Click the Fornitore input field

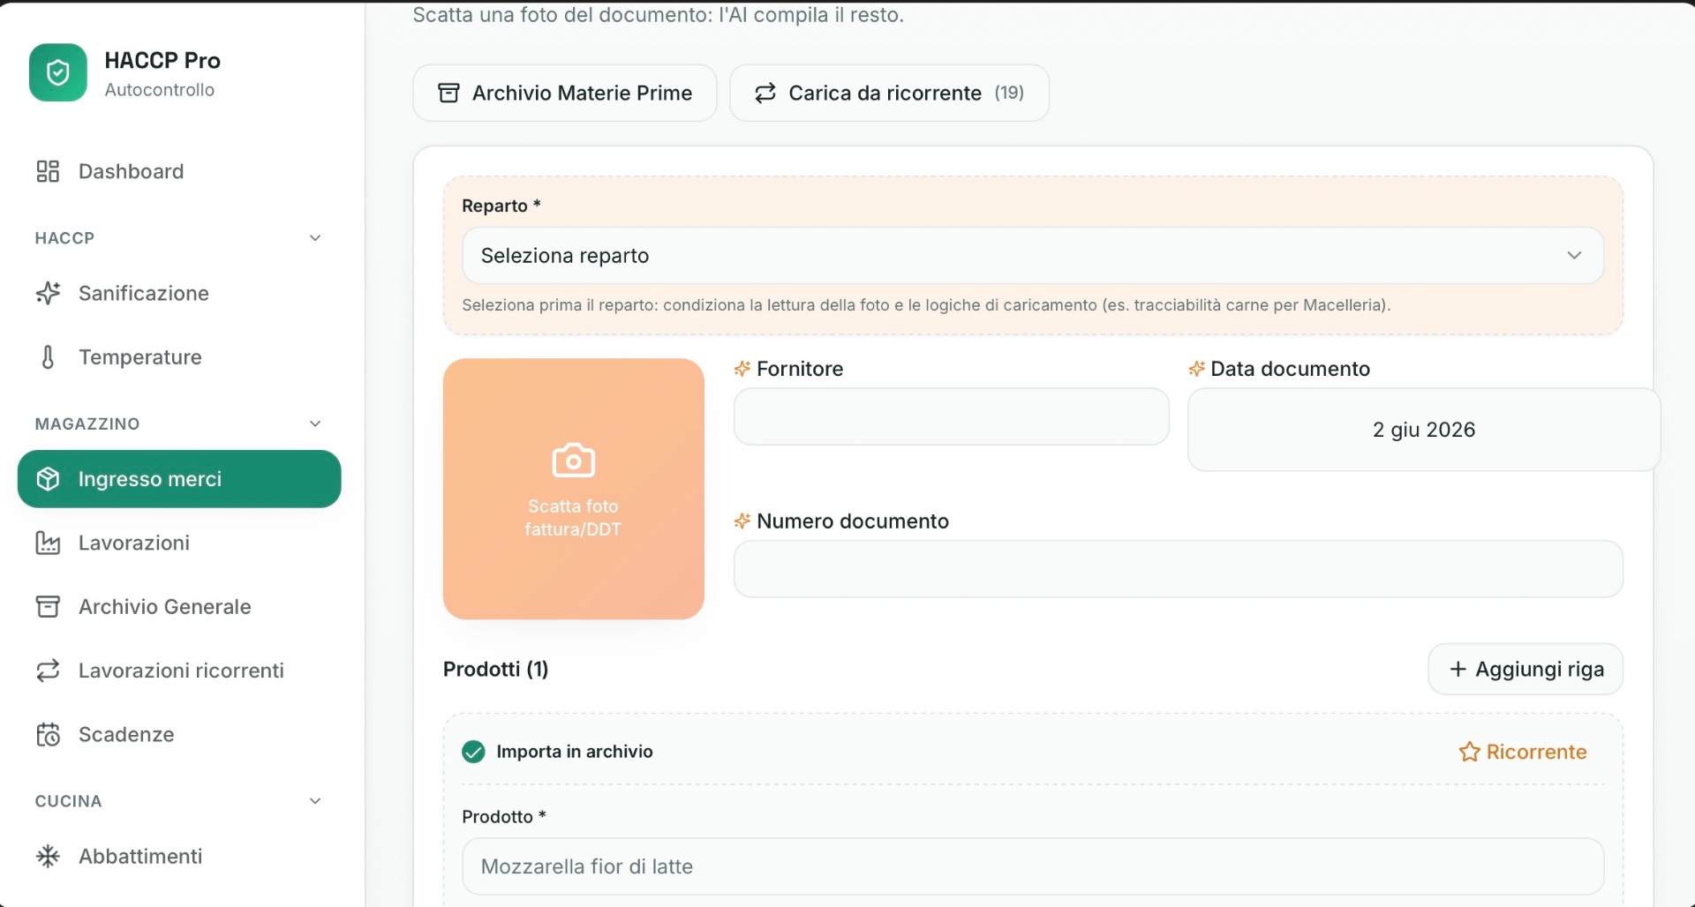pos(952,416)
